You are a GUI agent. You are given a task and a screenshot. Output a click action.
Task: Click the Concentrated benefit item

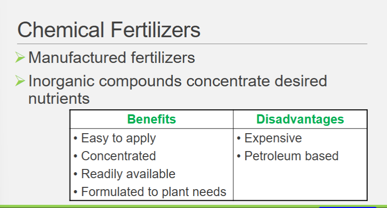point(118,156)
